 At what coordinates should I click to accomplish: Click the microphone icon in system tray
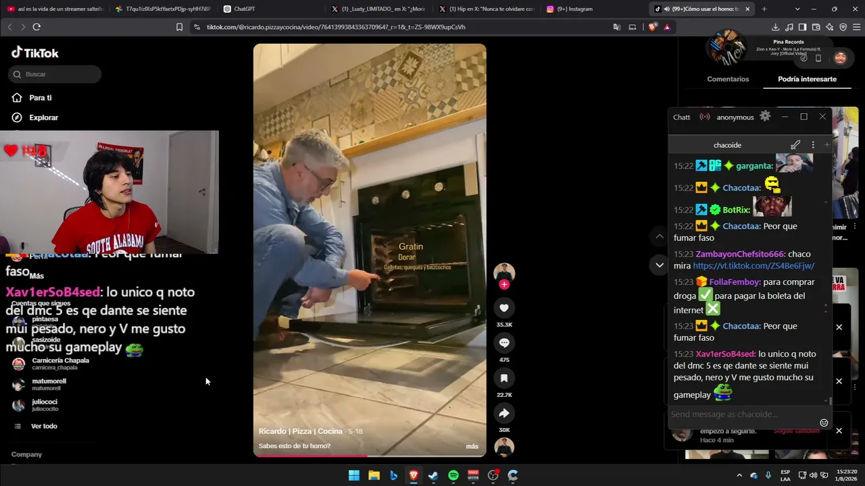tap(768, 475)
